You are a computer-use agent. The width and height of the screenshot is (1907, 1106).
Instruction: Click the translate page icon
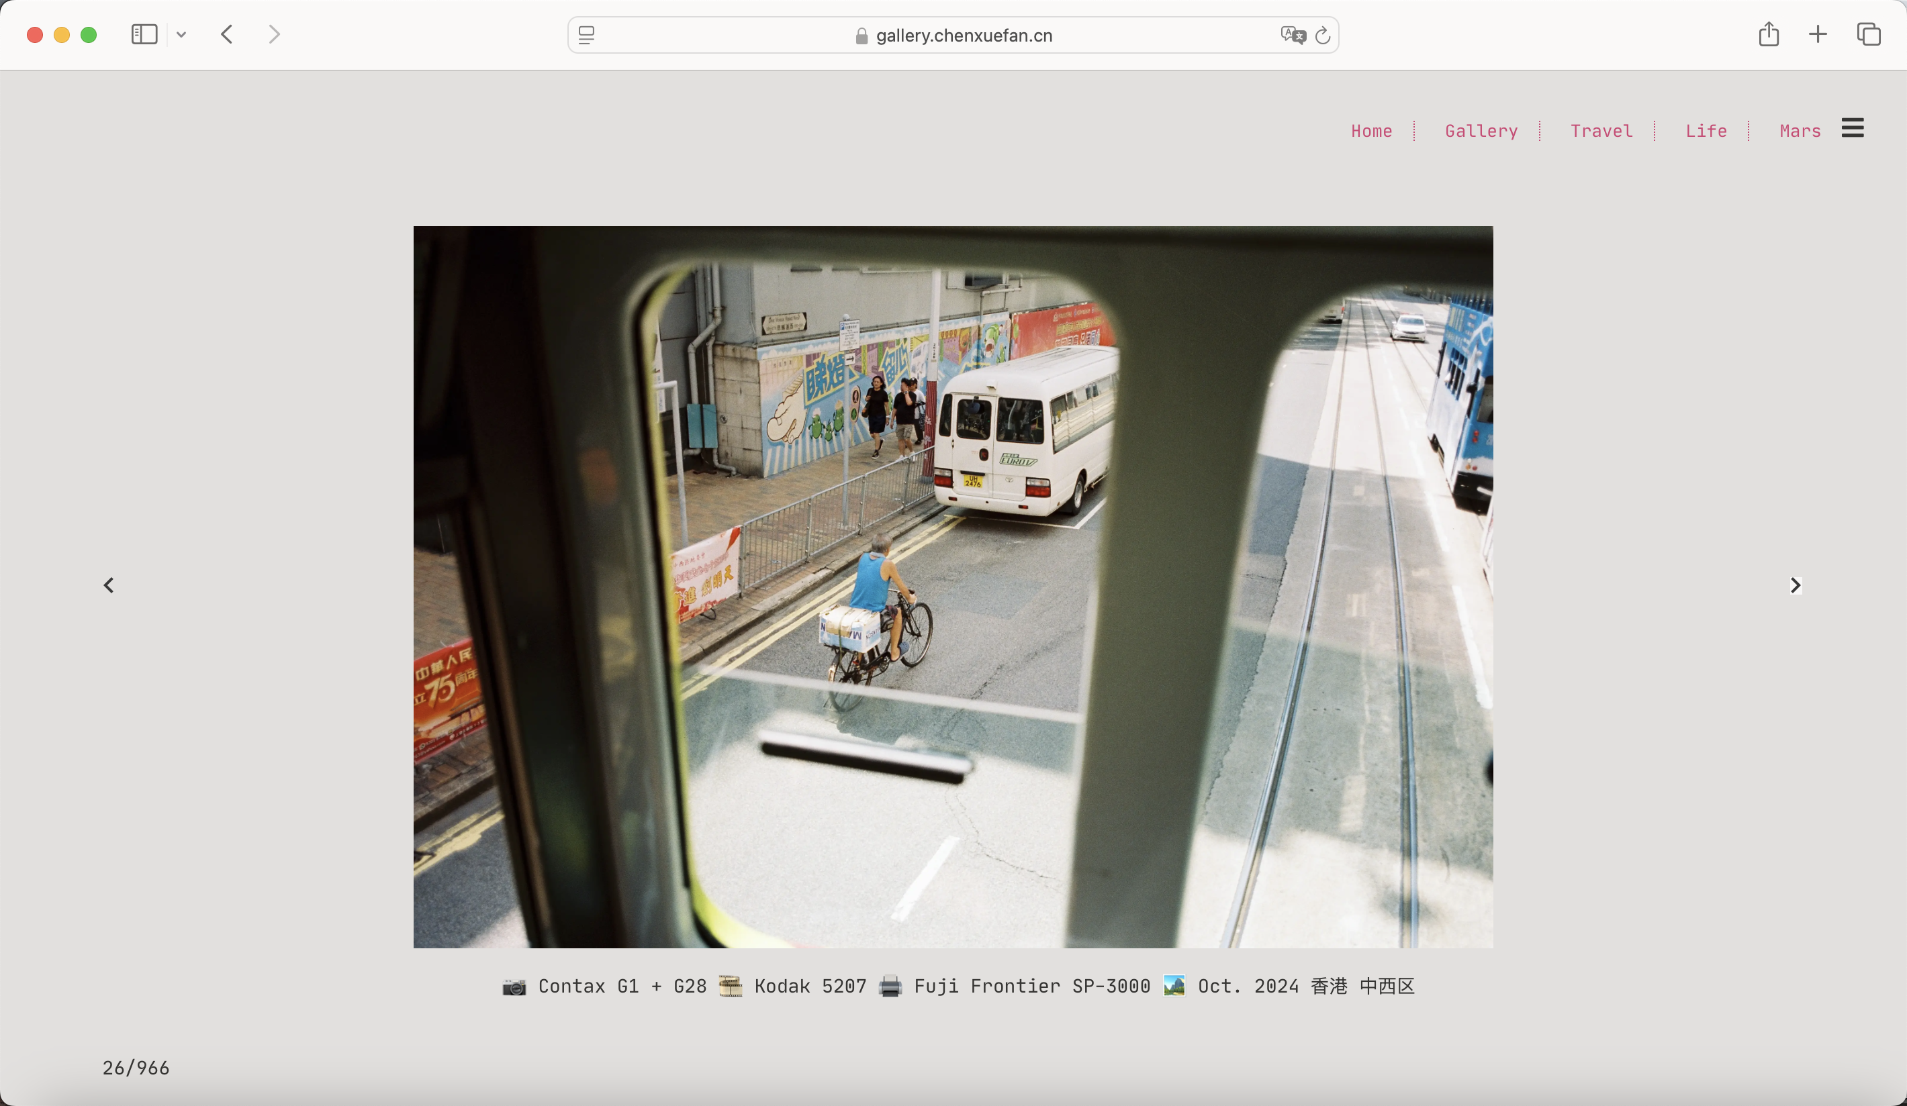coord(1293,36)
